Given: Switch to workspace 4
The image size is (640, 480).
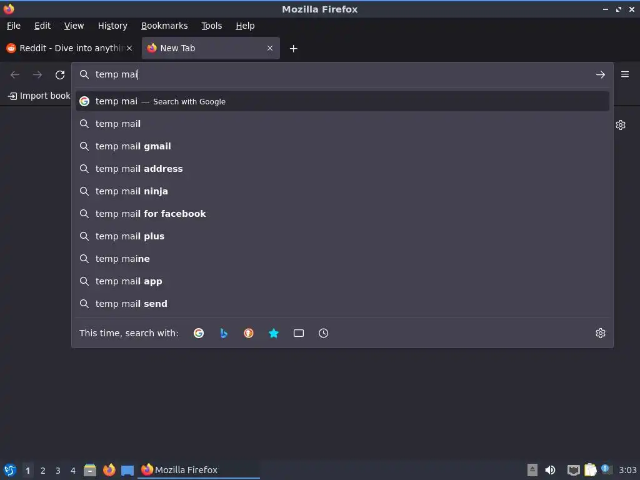Looking at the screenshot, I should pos(73,470).
